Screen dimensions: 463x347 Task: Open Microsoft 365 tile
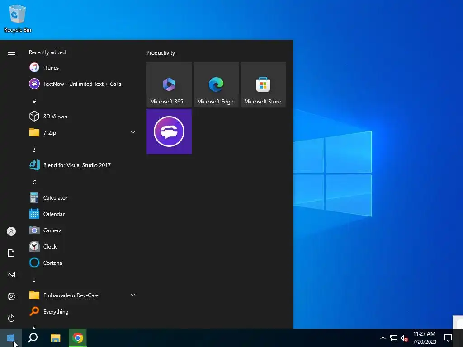click(169, 84)
